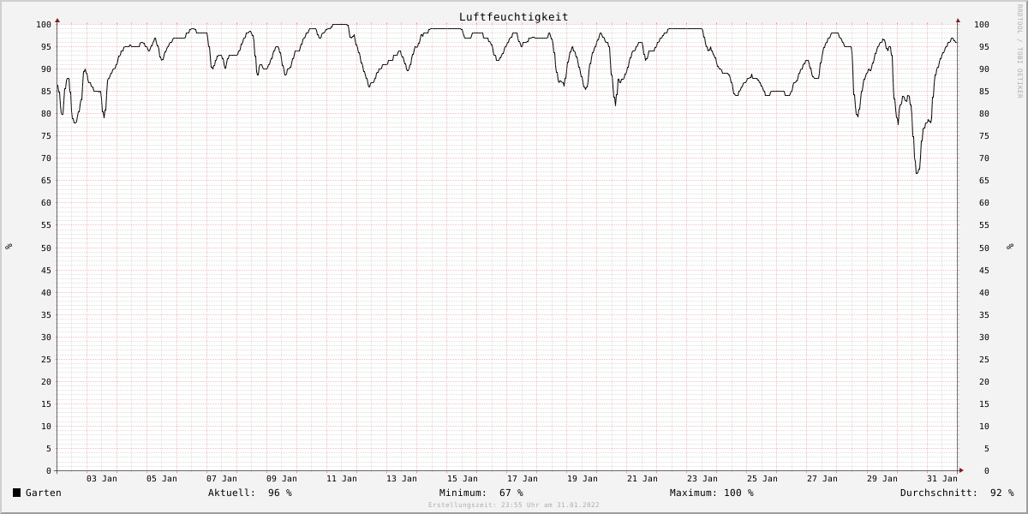Viewport: 1028px width, 514px height.
Task: Click the "13 Jan" date label
Action: pos(402,479)
